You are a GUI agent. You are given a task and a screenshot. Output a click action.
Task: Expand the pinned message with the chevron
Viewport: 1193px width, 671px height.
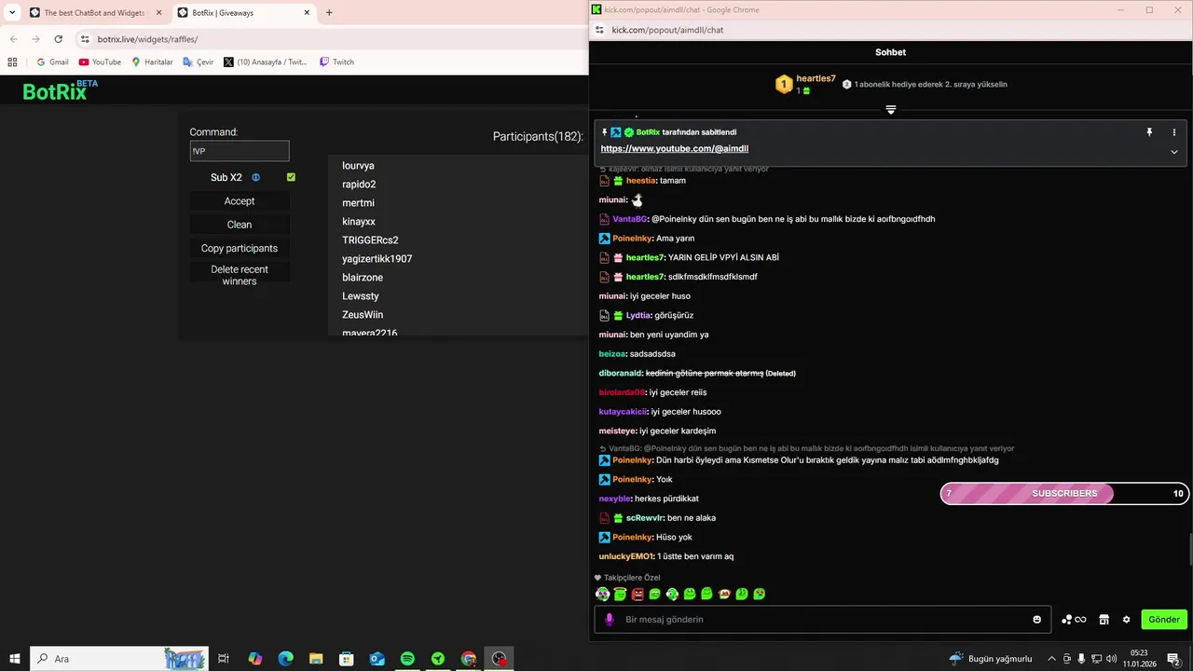[1174, 152]
